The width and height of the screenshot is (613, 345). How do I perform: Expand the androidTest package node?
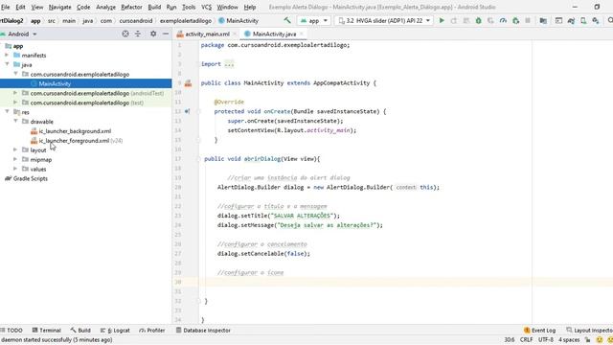point(15,93)
